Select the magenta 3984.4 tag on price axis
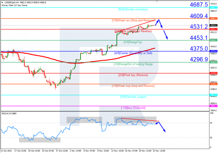 pos(214,106)
